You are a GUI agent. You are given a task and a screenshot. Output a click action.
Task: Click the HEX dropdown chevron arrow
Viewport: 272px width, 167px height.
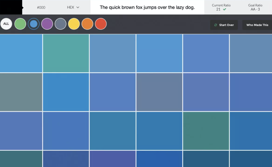click(x=78, y=7)
